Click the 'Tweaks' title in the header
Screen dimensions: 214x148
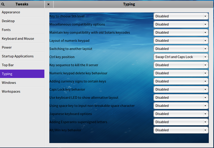coord(22,4)
